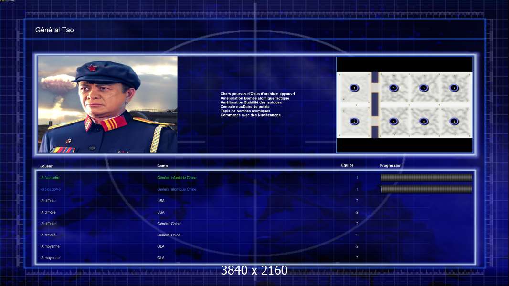Screen dimensions: 509x286
Task: Select the Pabidabowie player name
Action: coord(50,189)
